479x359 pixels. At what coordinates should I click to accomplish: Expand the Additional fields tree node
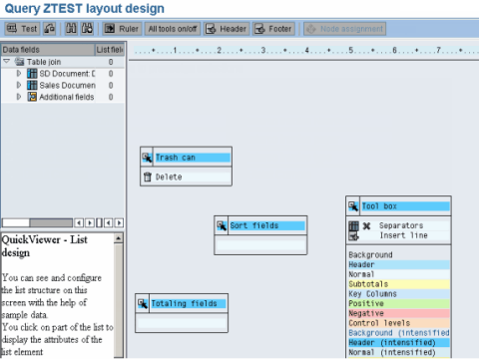(x=19, y=97)
